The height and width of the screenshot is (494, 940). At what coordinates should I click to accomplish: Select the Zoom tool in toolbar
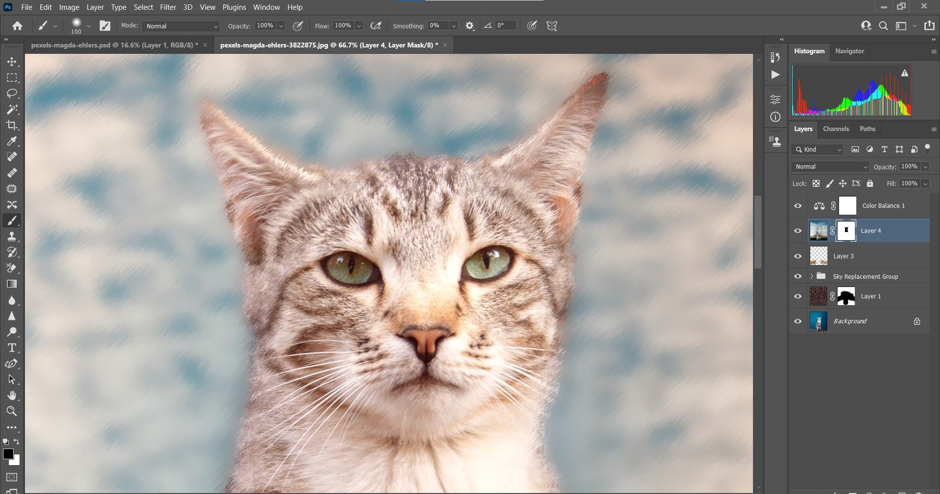[x=12, y=411]
